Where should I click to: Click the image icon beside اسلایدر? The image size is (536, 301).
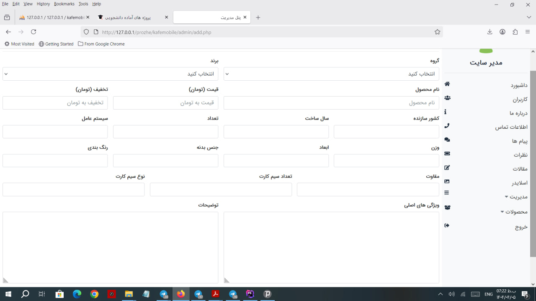(x=447, y=181)
